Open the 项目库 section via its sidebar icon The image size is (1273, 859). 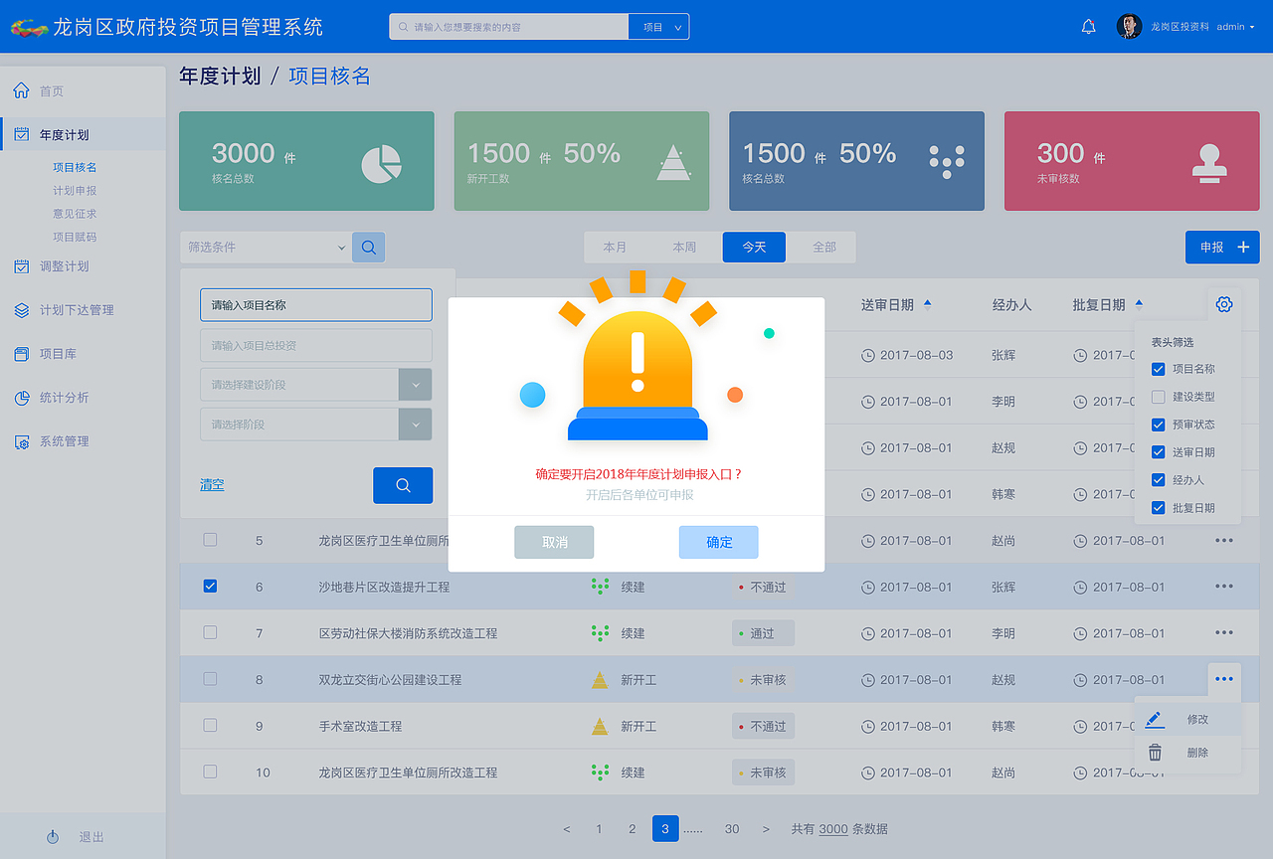tap(22, 354)
